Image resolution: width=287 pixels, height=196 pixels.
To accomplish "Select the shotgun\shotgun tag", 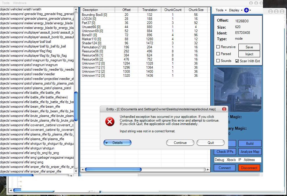I will [x=27, y=148].
